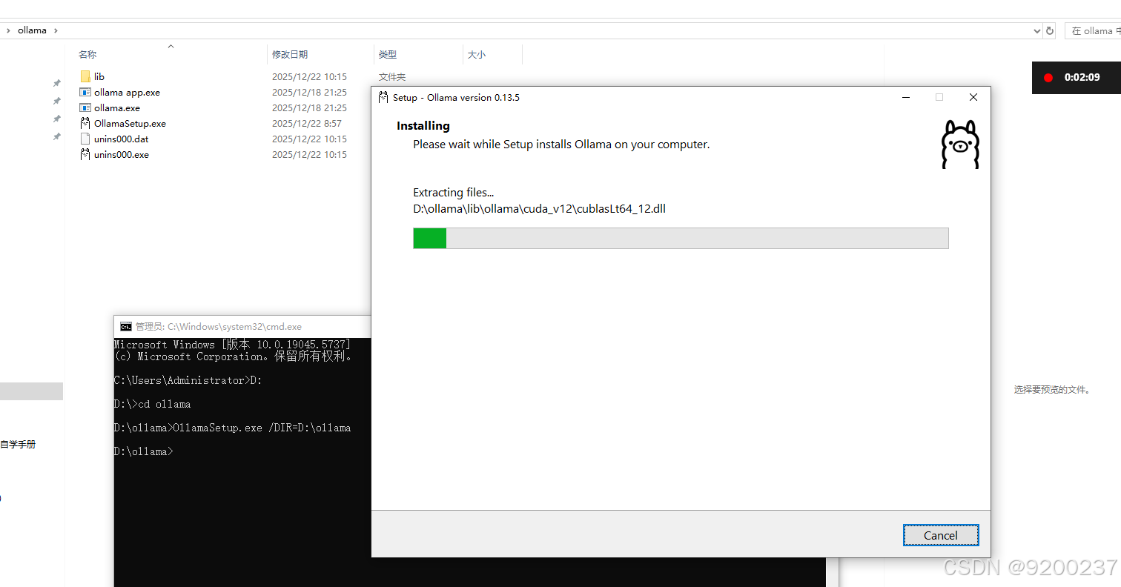Viewport: 1121px width, 587px height.
Task: Click the search box for ollama folder
Action: pyautogui.click(x=1093, y=30)
